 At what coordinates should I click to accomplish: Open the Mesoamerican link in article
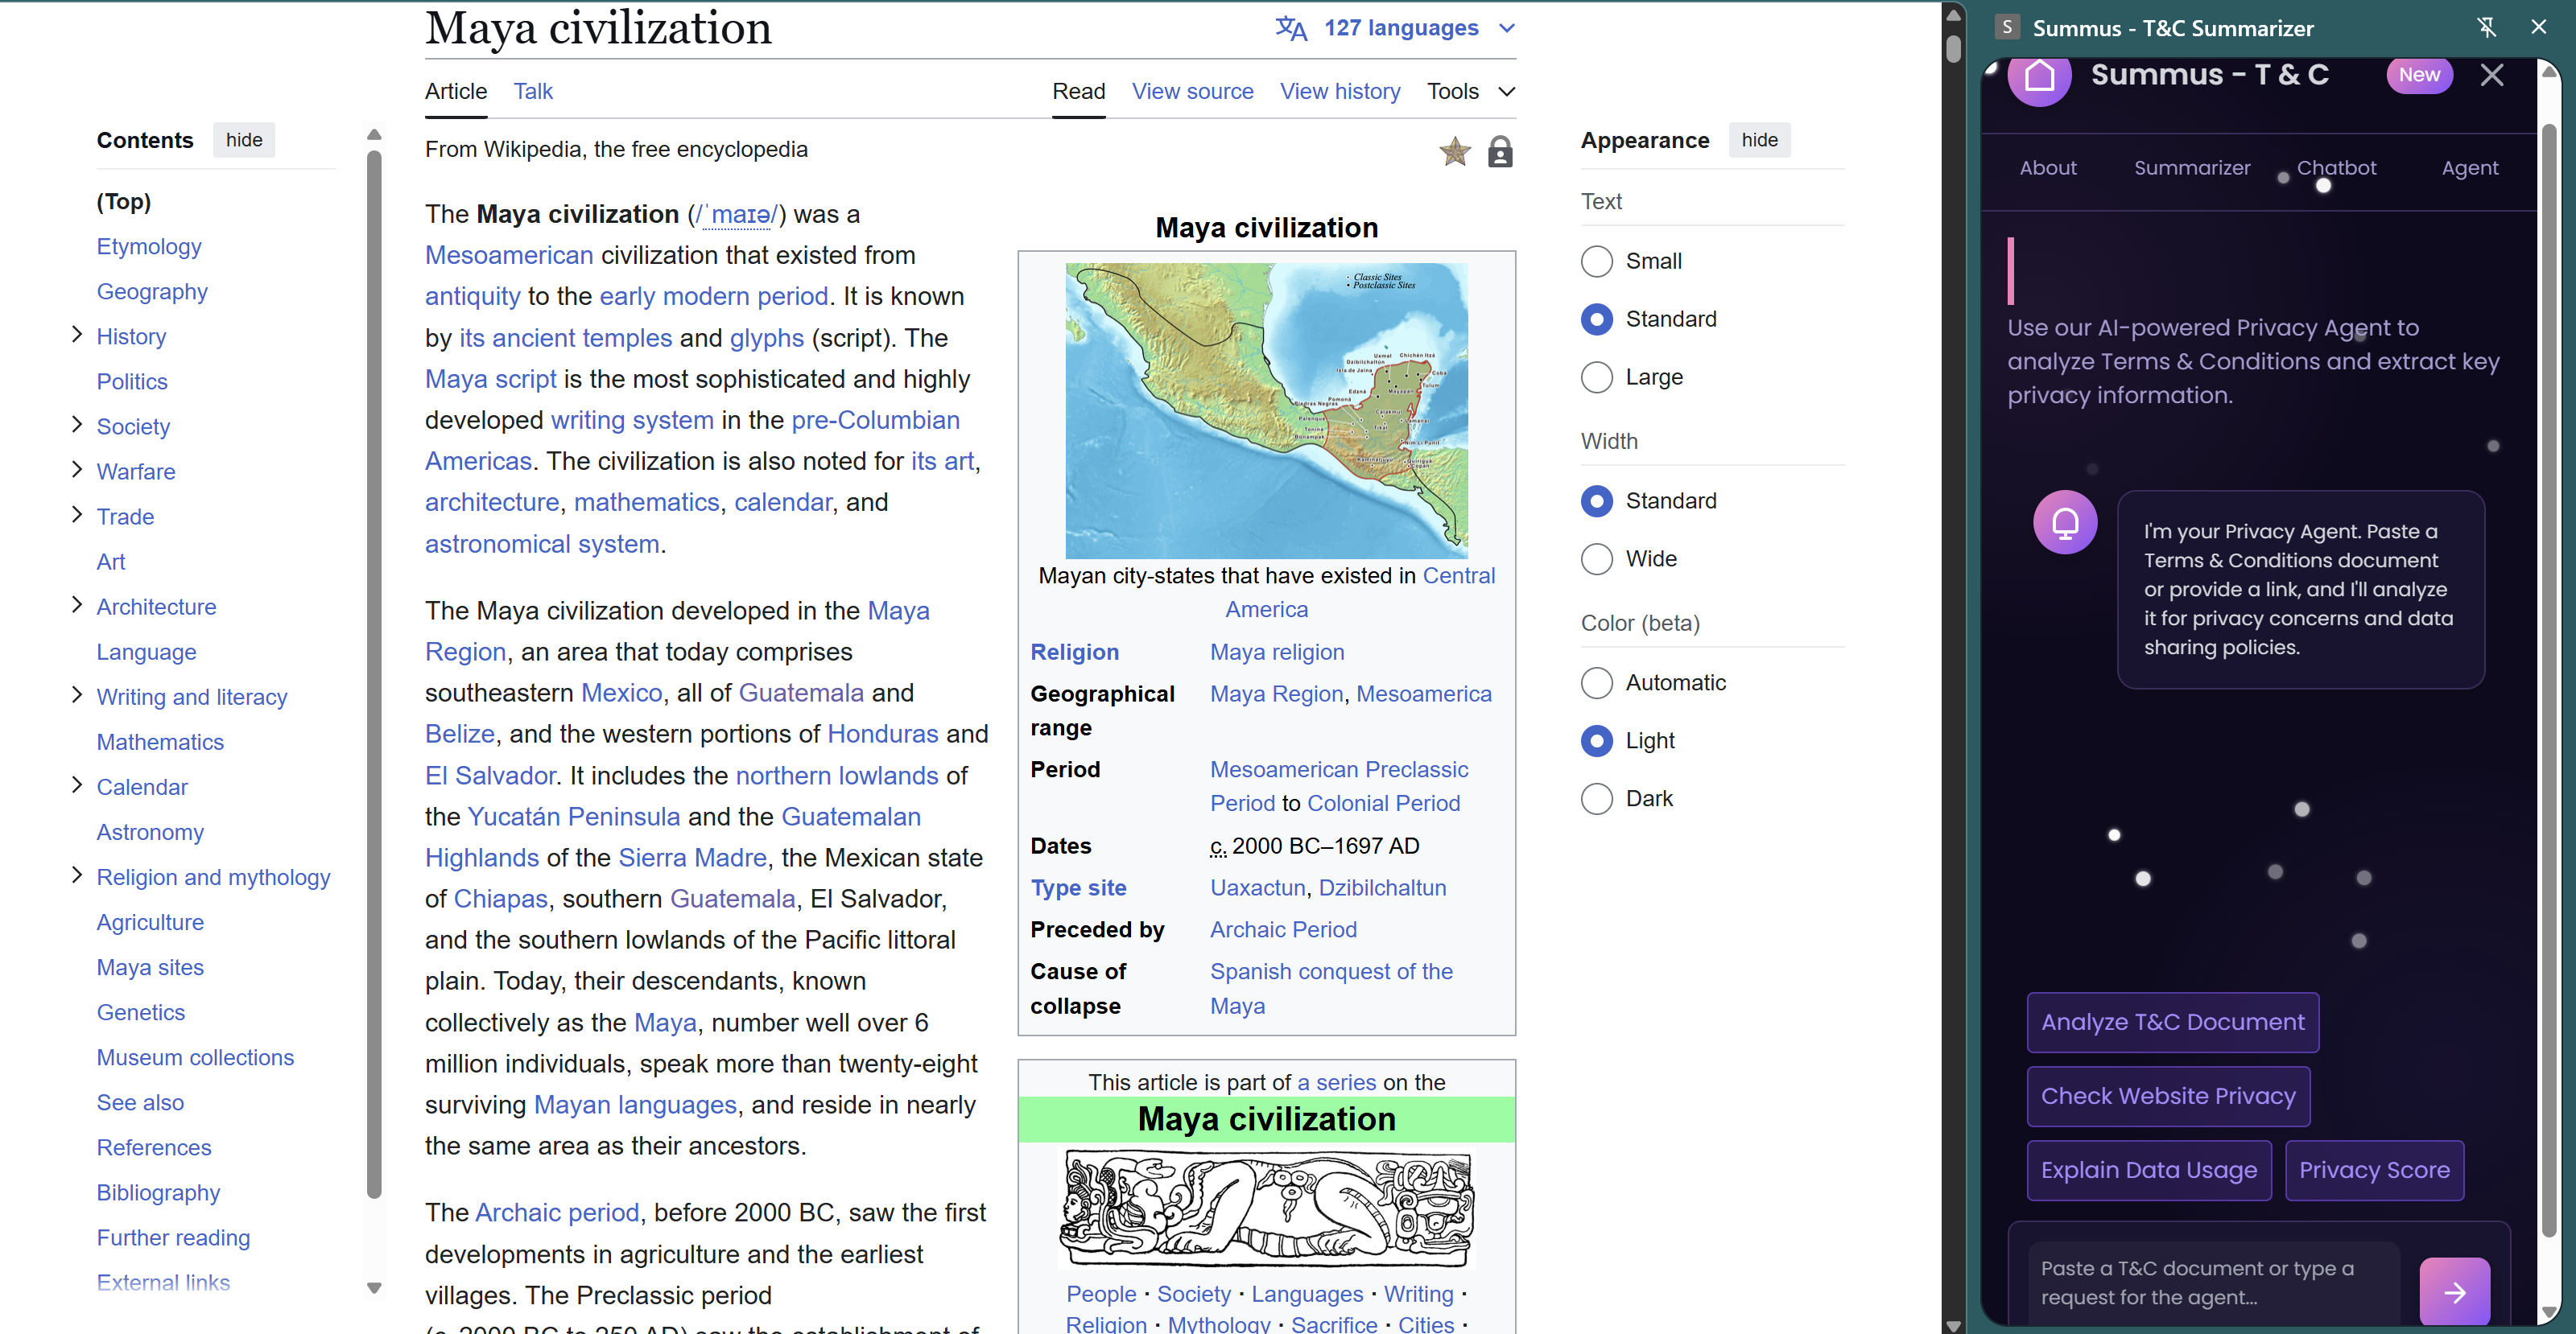509,255
